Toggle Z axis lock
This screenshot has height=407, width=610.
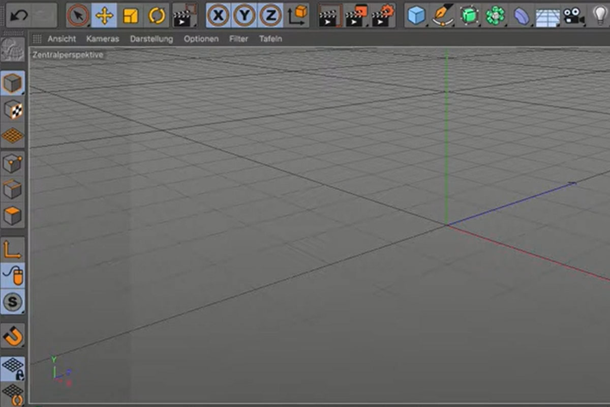[270, 16]
